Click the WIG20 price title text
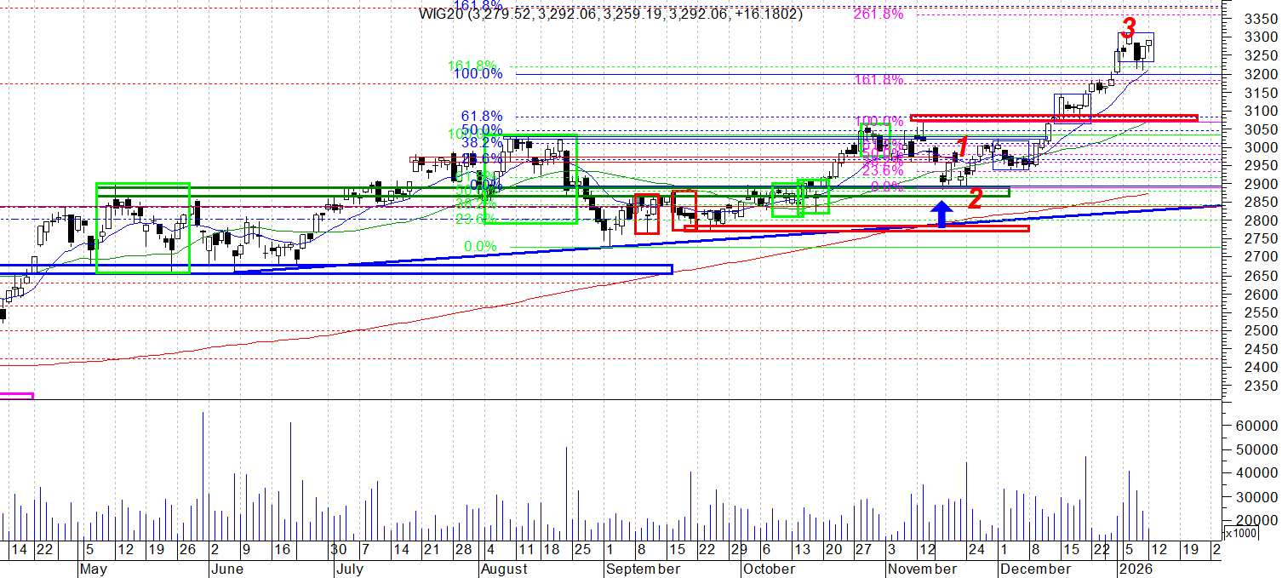The height and width of the screenshot is (578, 1282). [610, 14]
